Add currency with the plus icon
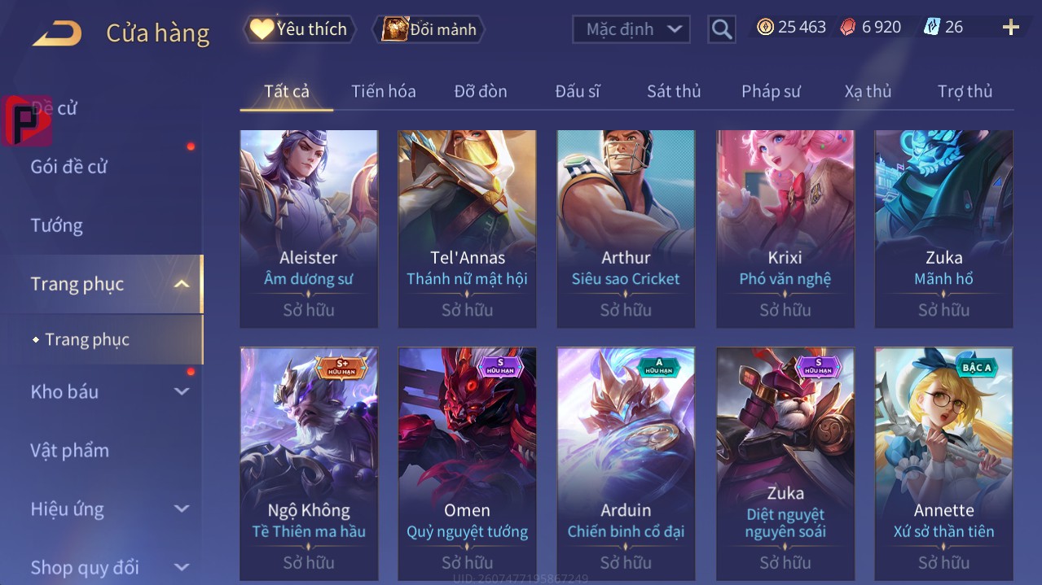This screenshot has width=1042, height=585. (1011, 28)
